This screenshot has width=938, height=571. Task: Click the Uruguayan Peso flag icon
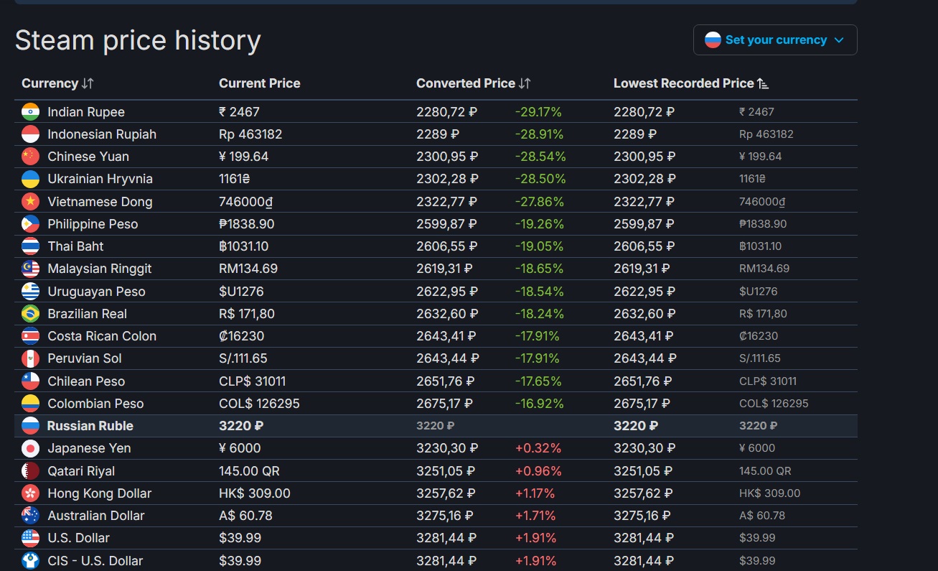point(30,292)
